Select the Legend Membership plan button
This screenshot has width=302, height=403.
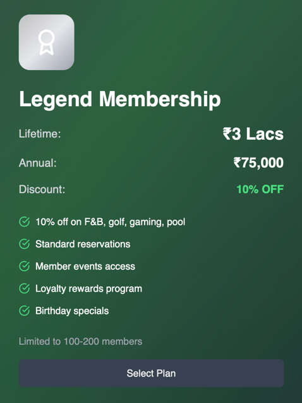click(151, 373)
